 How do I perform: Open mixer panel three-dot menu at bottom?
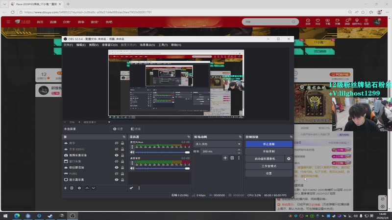click(x=139, y=188)
